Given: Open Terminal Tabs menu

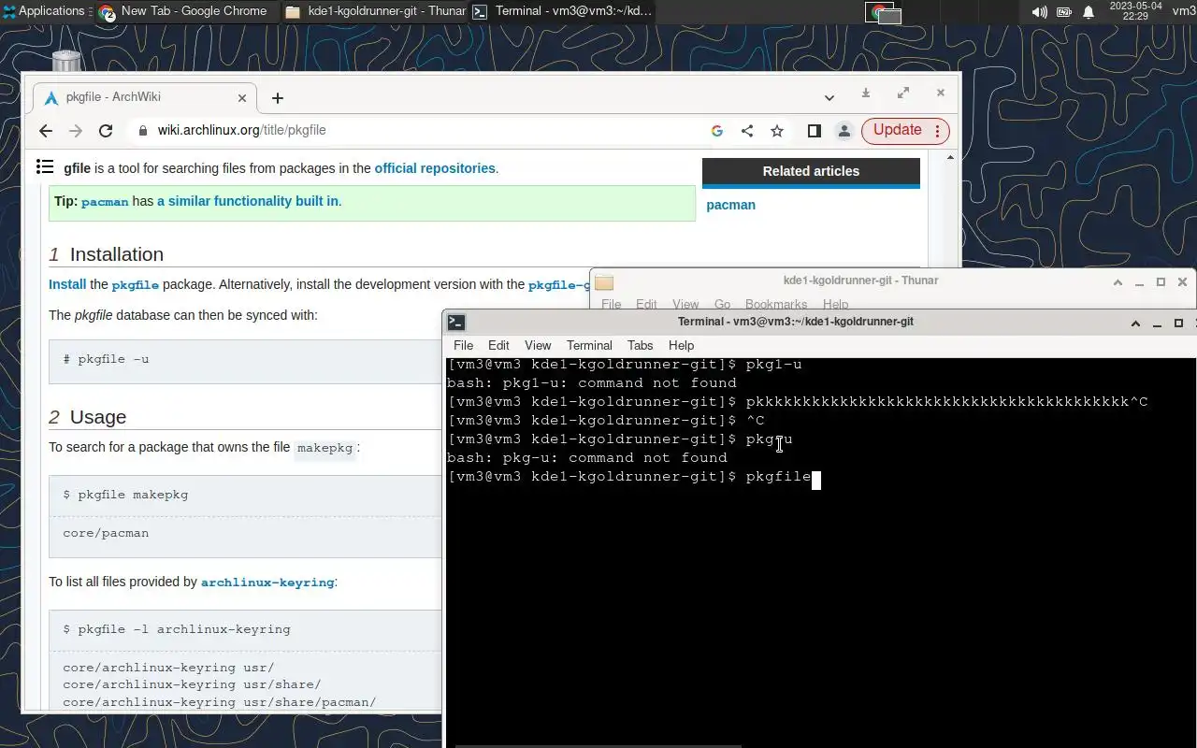Looking at the screenshot, I should 641,345.
